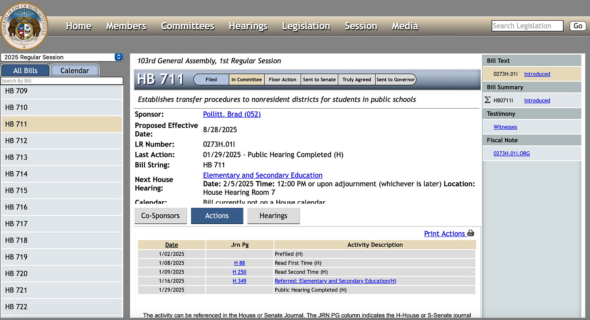This screenshot has width=590, height=320.
Task: Select HB 718 in the bill list
Action: pos(62,241)
